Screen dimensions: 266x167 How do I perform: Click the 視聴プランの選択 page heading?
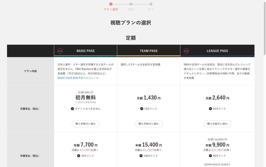click(x=131, y=23)
